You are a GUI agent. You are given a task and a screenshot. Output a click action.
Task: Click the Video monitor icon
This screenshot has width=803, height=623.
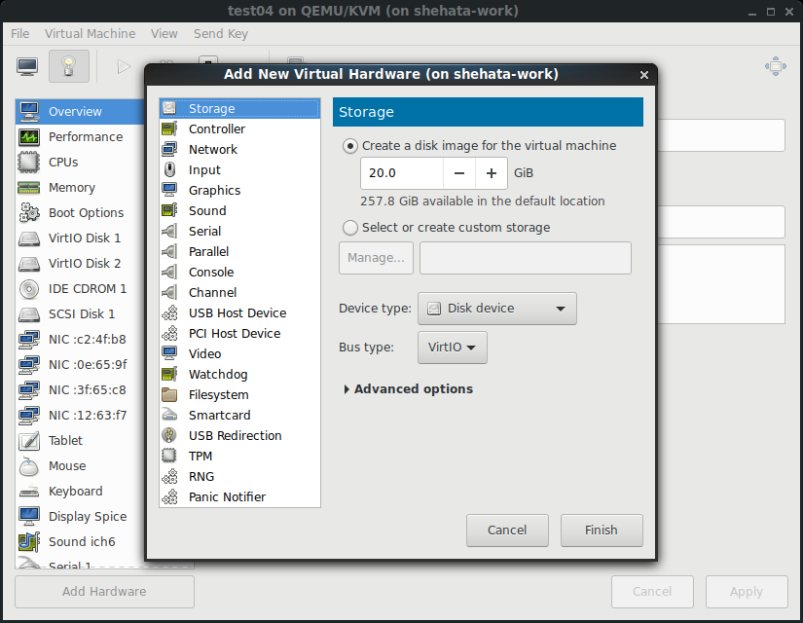pos(170,354)
